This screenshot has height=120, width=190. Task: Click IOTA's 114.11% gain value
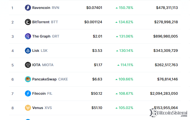coord(127,65)
